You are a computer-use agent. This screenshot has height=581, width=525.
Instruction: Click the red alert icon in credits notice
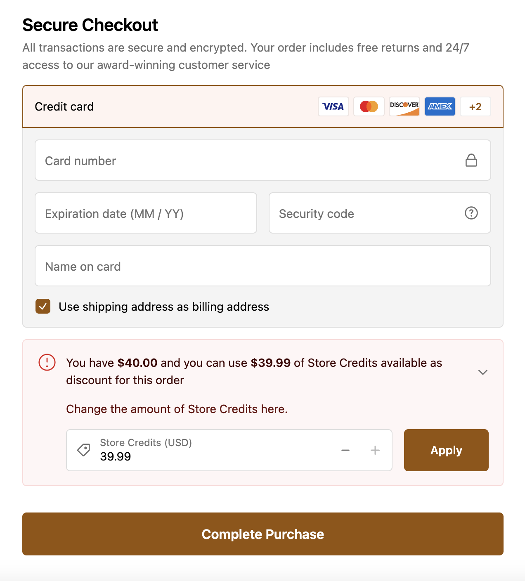click(47, 363)
